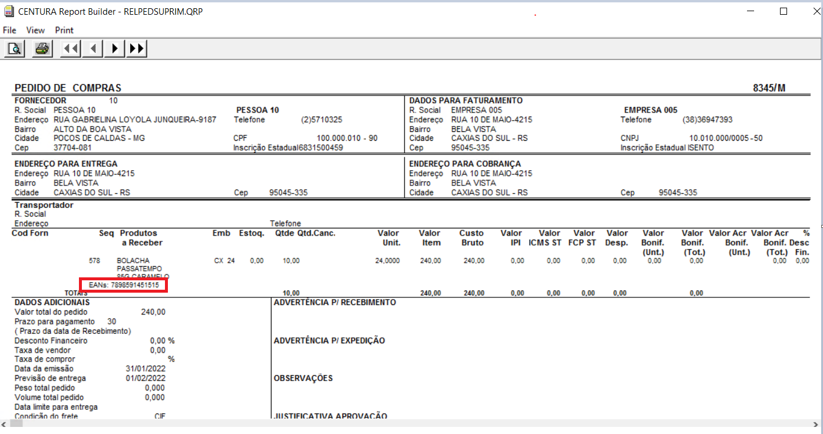Click the Valor ICMS ST column header

pyautogui.click(x=545, y=238)
